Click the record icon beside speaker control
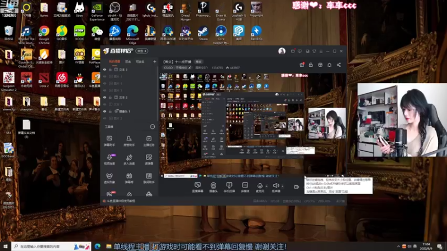This screenshot has height=251, width=447. click(296, 187)
